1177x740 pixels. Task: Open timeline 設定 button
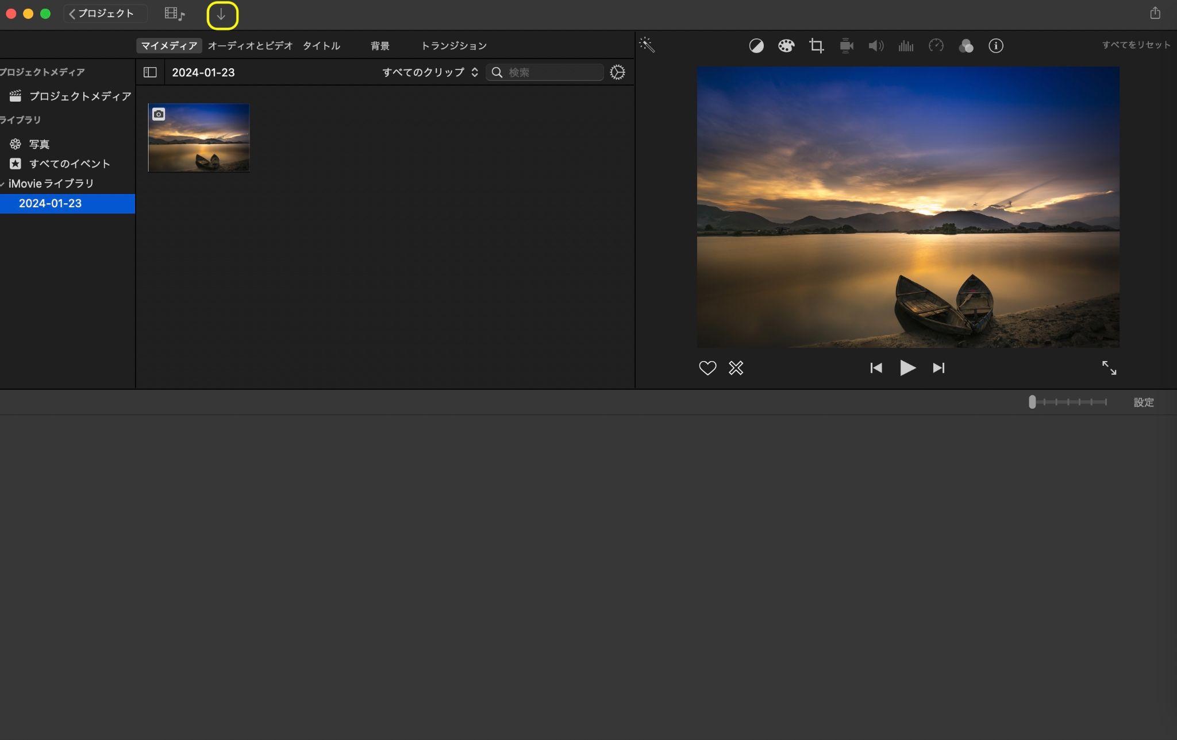point(1144,402)
